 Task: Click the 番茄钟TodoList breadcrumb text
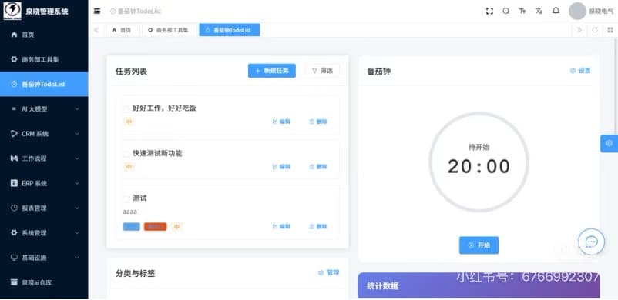tap(139, 12)
